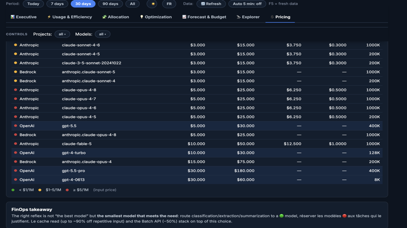The image size is (407, 228).
Task: Click Bedrock provider on anthropic.claude-sonnet-5 row
Action: [x=28, y=72]
